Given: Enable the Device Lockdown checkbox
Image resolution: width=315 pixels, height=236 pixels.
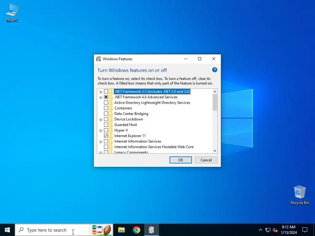Looking at the screenshot, I should click(106, 119).
